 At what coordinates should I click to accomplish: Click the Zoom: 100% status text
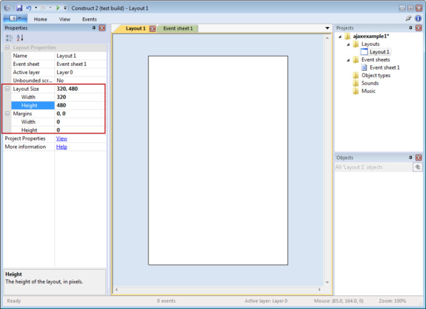click(392, 301)
